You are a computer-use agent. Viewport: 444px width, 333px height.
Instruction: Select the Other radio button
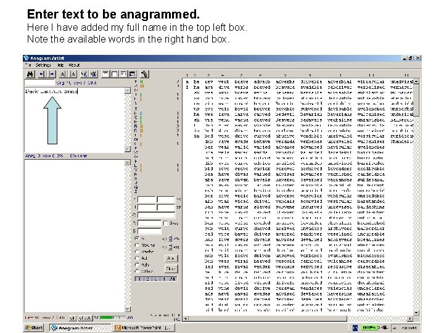(138, 271)
